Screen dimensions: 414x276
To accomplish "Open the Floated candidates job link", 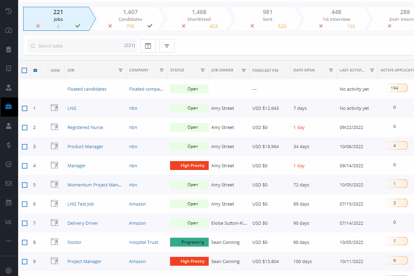I will [x=87, y=89].
